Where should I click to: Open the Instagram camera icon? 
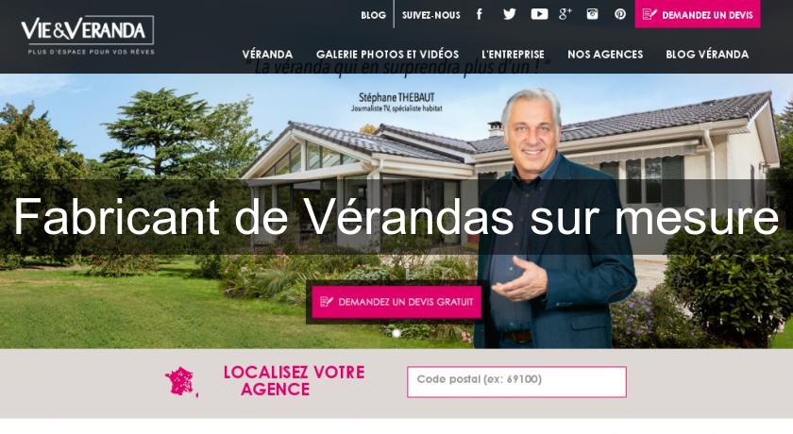592,14
